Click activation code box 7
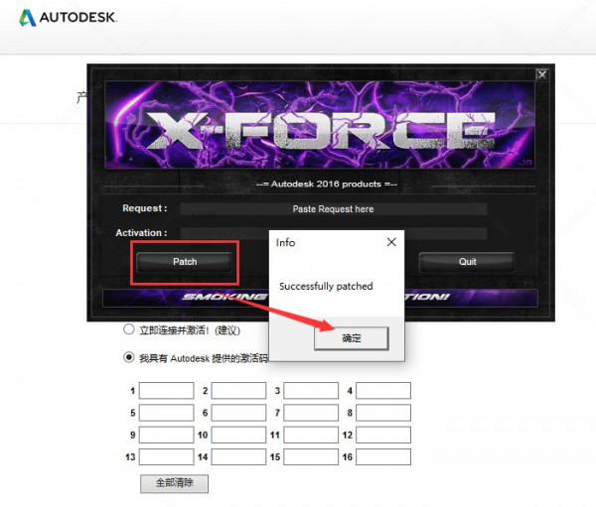The width and height of the screenshot is (596, 507). pos(311,413)
